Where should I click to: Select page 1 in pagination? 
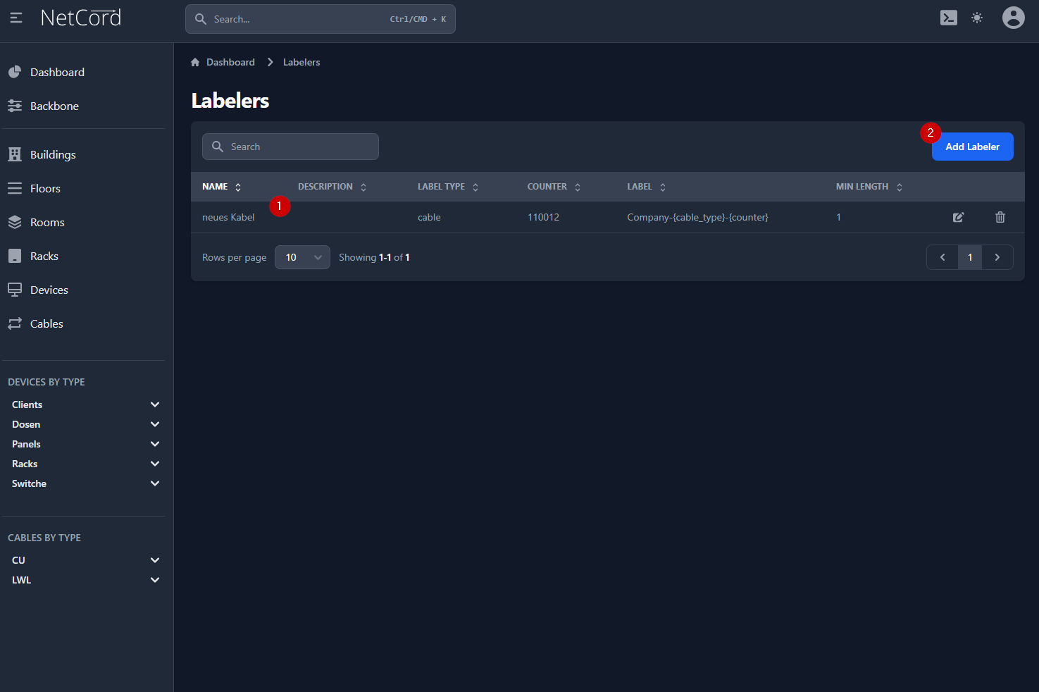pyautogui.click(x=970, y=257)
